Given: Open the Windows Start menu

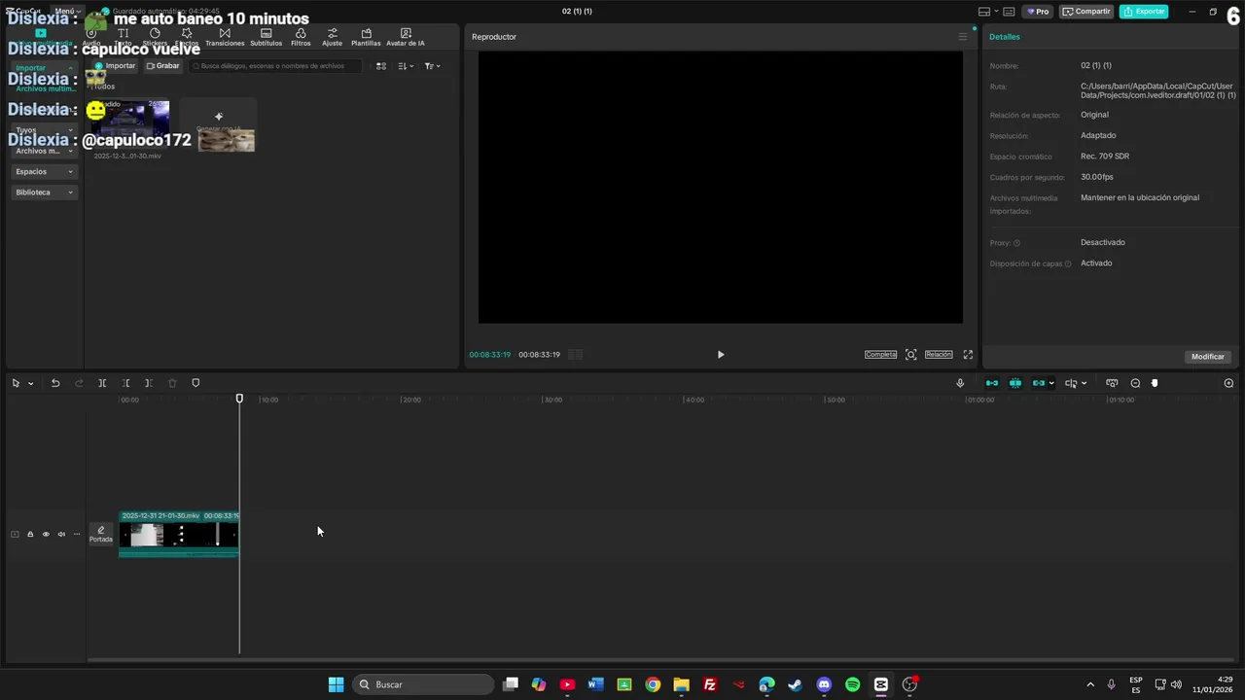Looking at the screenshot, I should click(x=336, y=684).
